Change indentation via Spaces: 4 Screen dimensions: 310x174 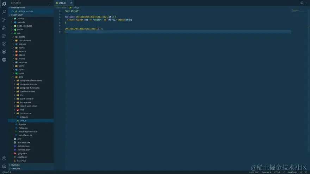pos(267,172)
